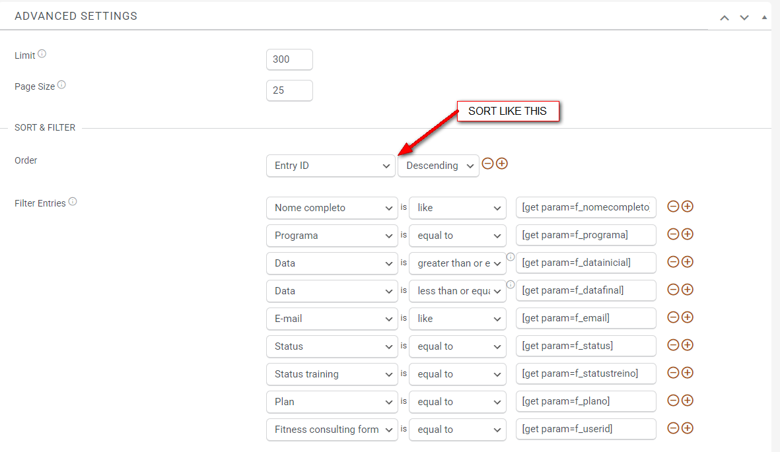Remove the Fitness consulting form filter row
The image size is (780, 452).
click(x=673, y=428)
